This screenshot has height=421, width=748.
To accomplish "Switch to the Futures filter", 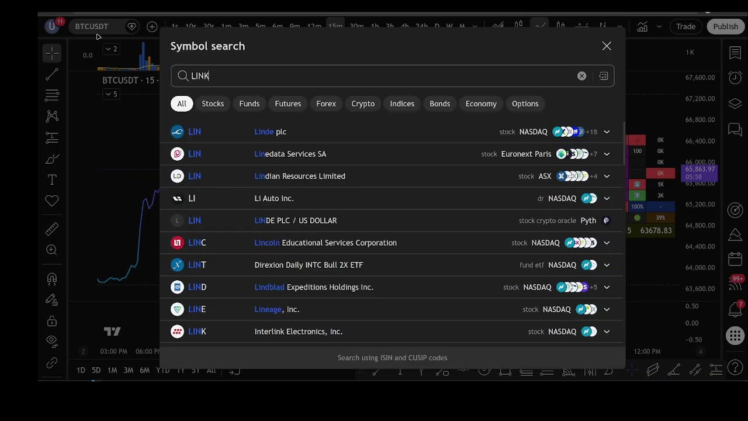I will coord(288,103).
